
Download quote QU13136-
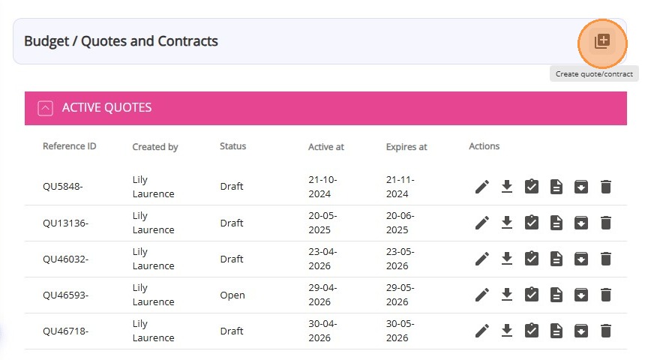click(507, 223)
